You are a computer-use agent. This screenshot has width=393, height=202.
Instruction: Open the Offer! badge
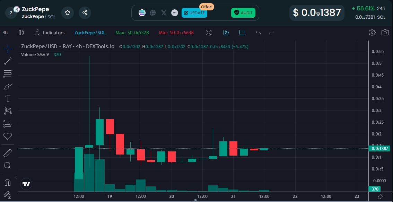coord(207,7)
